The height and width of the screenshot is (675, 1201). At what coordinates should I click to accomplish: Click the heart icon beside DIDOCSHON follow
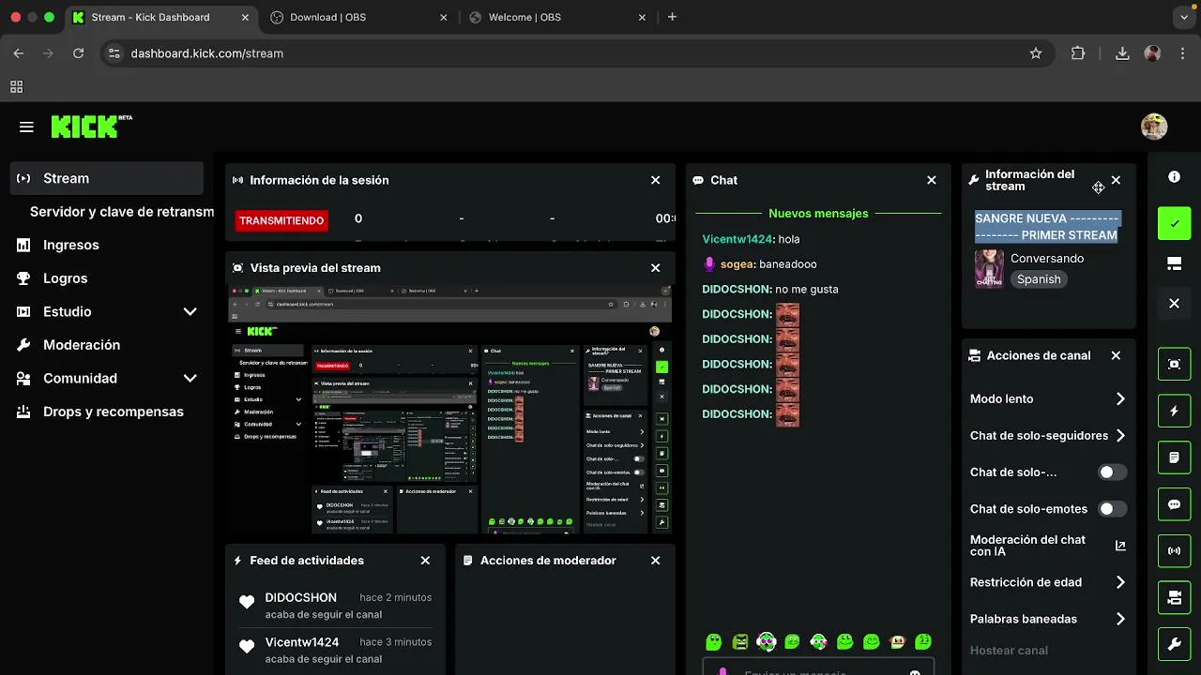[247, 603]
